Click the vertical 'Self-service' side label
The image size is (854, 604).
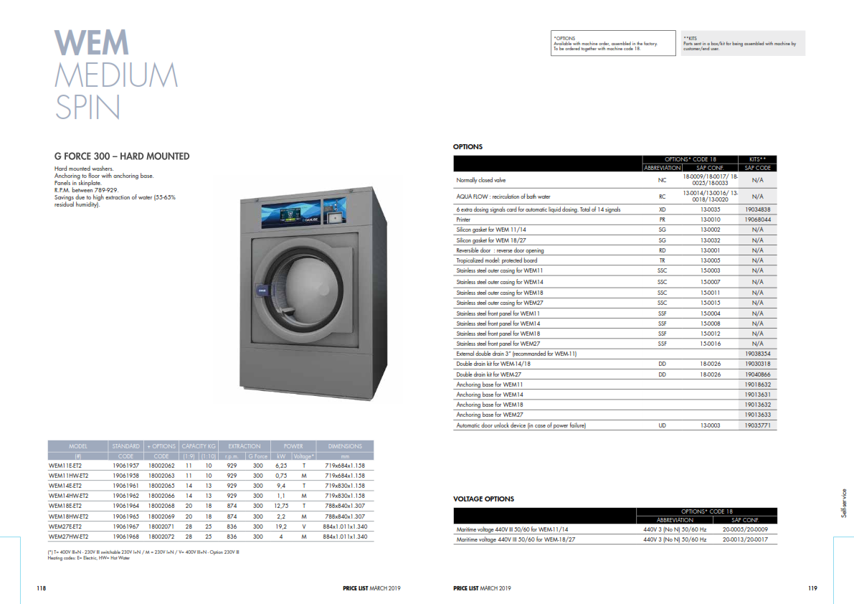click(x=844, y=504)
